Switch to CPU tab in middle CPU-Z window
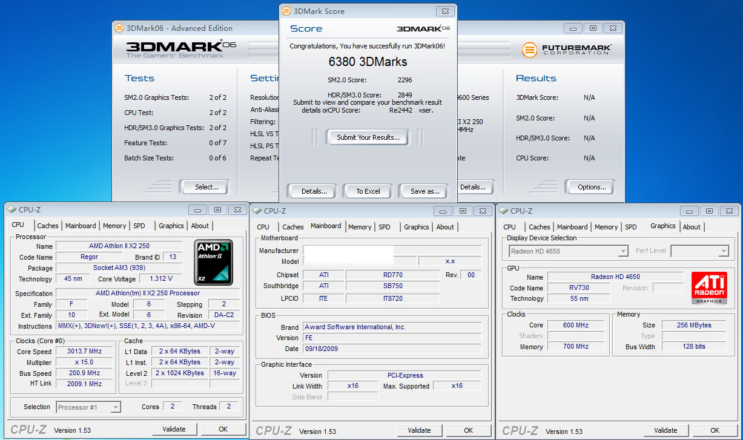 (263, 227)
